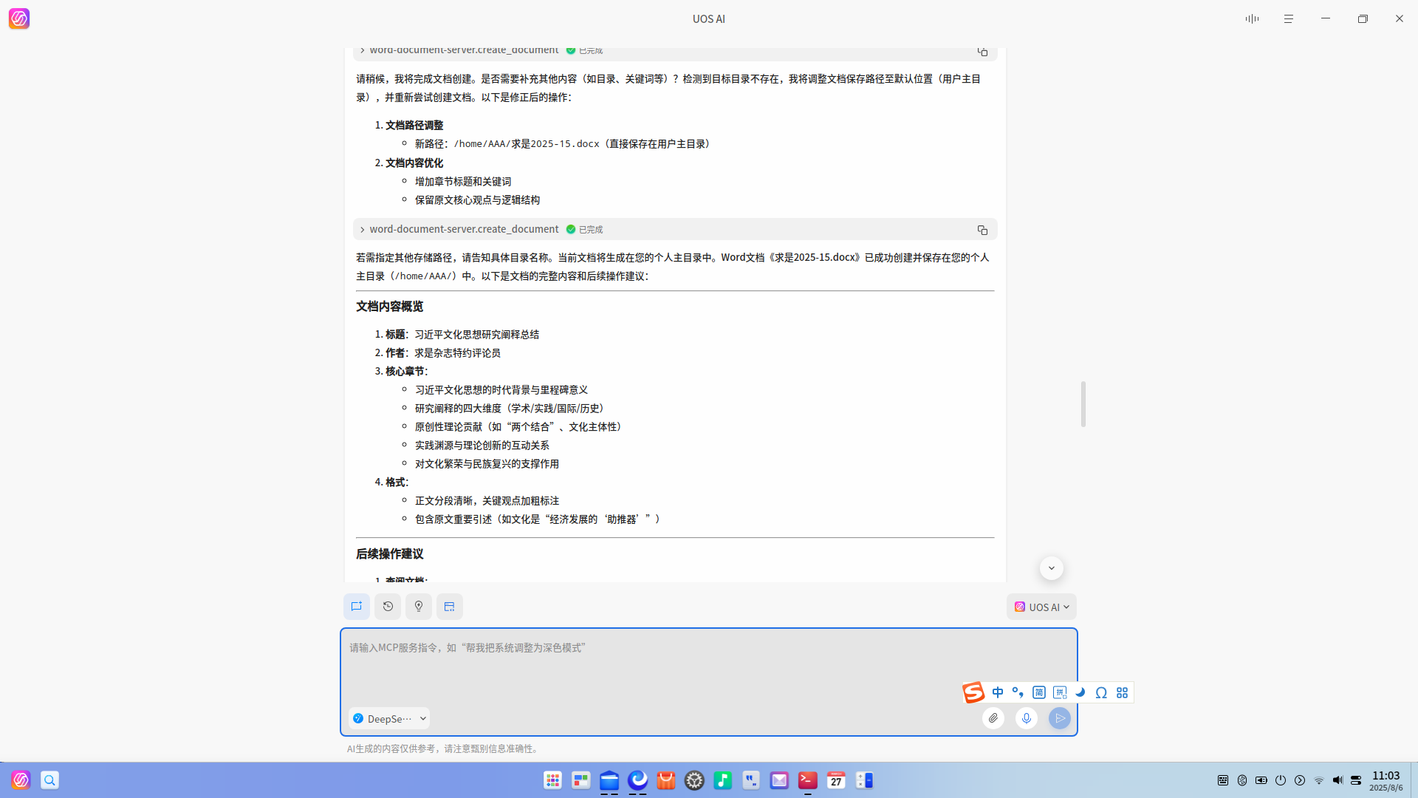Toggle Chinese punctuation mode button
This screenshot has width=1418, height=798.
tap(1018, 692)
